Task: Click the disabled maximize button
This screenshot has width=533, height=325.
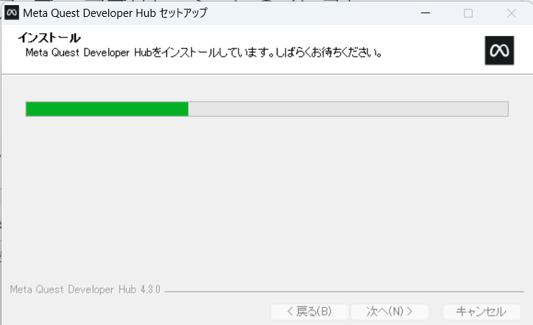Action: (x=468, y=13)
